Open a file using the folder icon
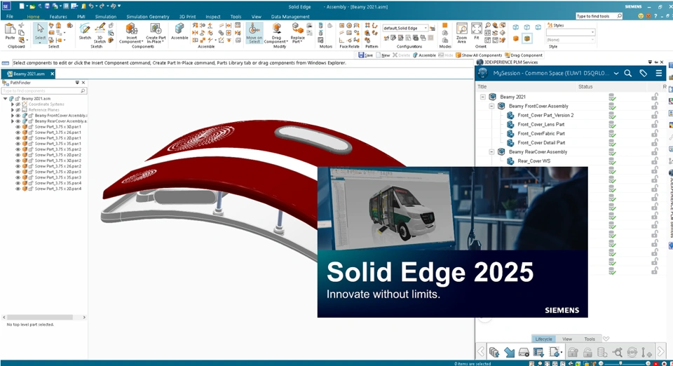This screenshot has width=673, height=366. coord(32,6)
